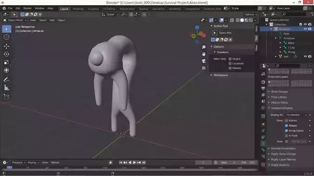This screenshot has height=176, width=314.
Task: Select the Annotate tool
Action: pyautogui.click(x=7, y=80)
